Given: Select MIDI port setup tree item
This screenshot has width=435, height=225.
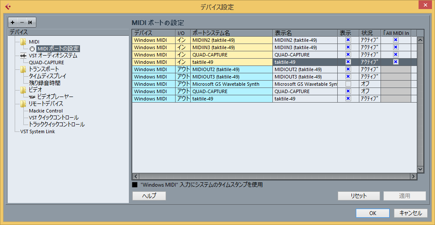Looking at the screenshot, I should [58, 49].
